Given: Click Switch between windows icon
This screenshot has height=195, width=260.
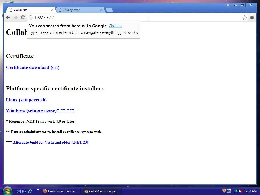Looking at the screenshot, I should coord(24,191).
